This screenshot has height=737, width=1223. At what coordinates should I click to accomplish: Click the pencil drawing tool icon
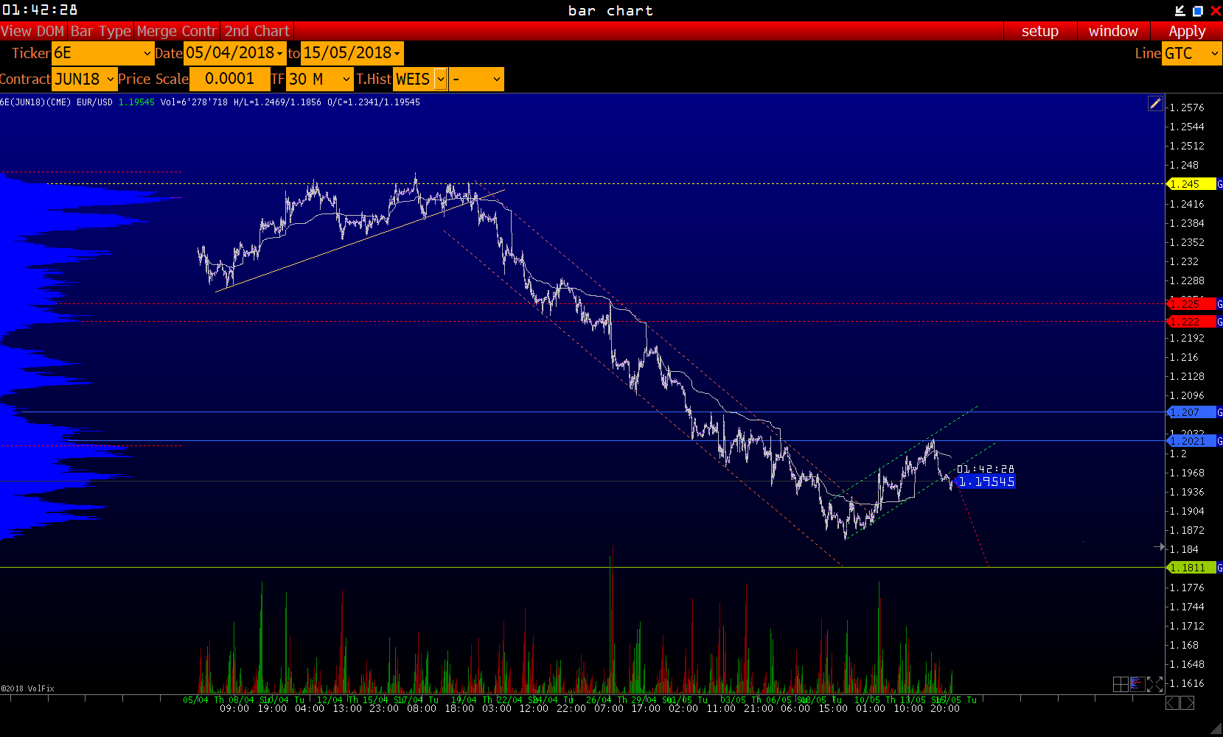[1155, 104]
